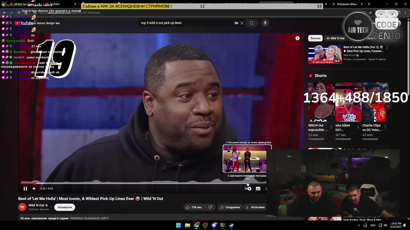Screen dimensions: 410x230
Task: Turn on subtitles with the captions icon
Action: [x=258, y=188]
